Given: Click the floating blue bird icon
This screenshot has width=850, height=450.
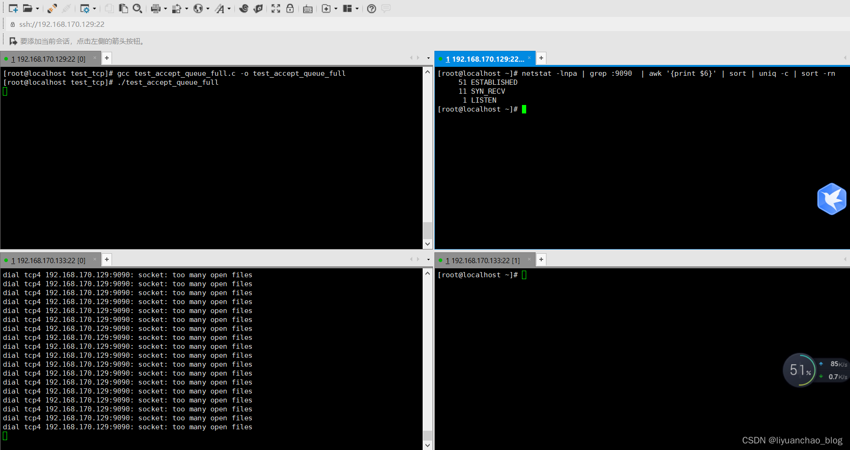Looking at the screenshot, I should click(x=832, y=199).
